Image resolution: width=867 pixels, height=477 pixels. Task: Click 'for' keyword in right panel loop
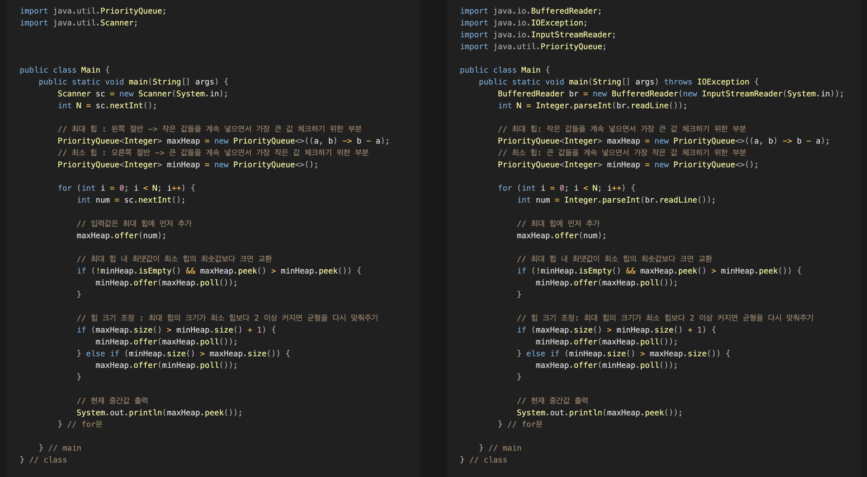tap(505, 188)
